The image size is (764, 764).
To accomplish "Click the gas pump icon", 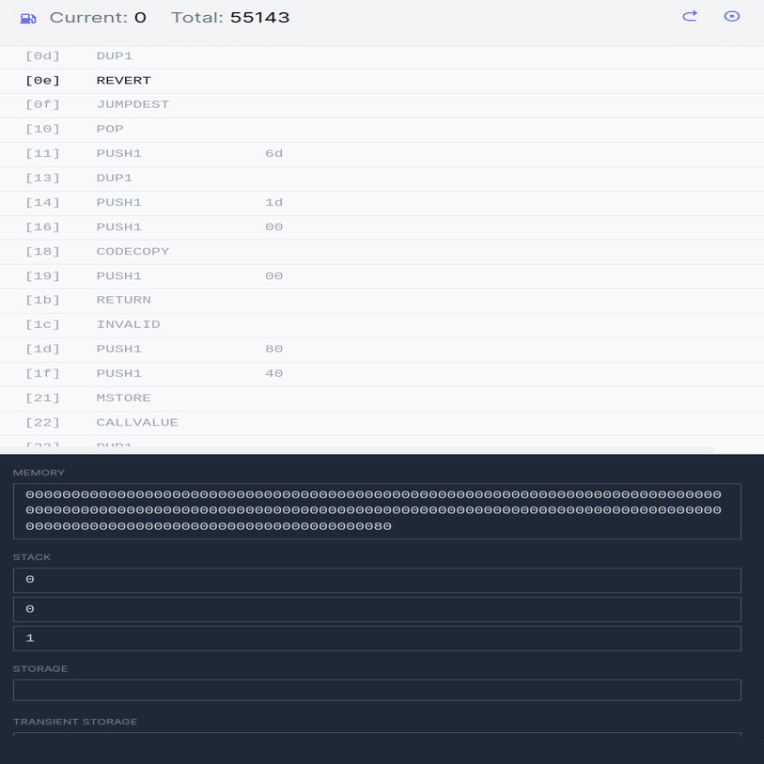I will point(28,19).
